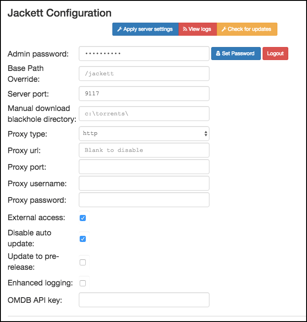The width and height of the screenshot is (307, 322).
Task: Focus the Admin password field
Action: 144,54
